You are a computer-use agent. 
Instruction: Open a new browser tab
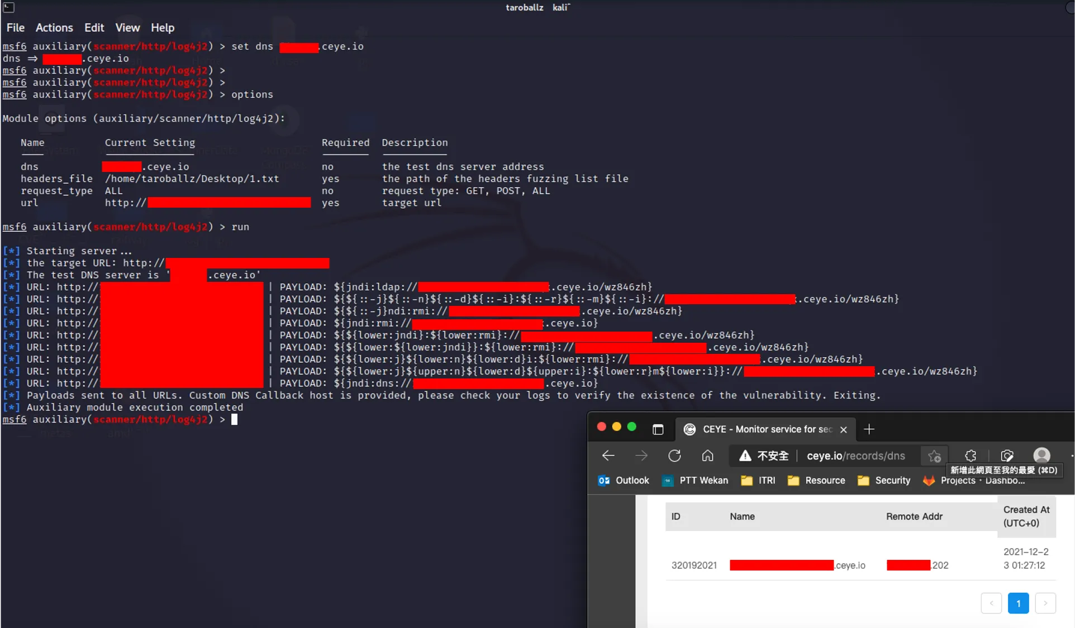[869, 429]
